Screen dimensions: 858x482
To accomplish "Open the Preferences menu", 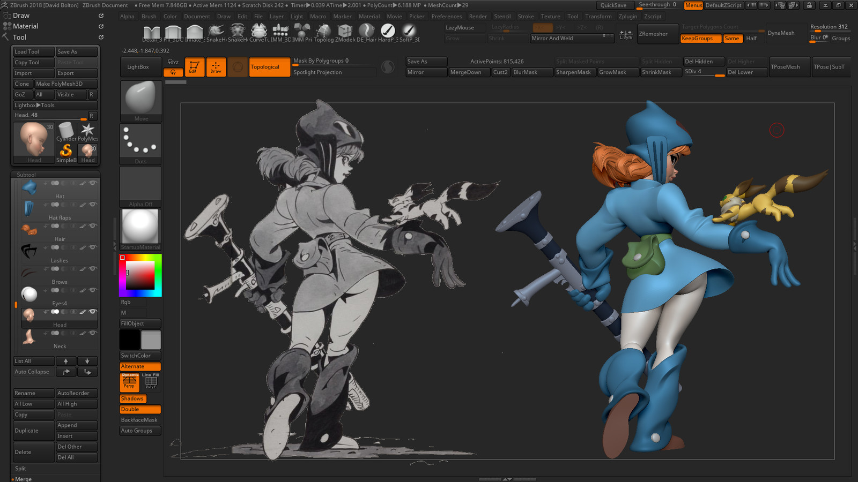I will (446, 17).
